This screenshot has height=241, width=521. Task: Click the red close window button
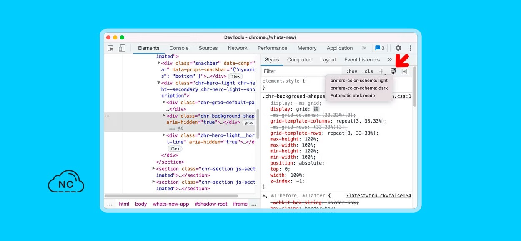click(109, 37)
